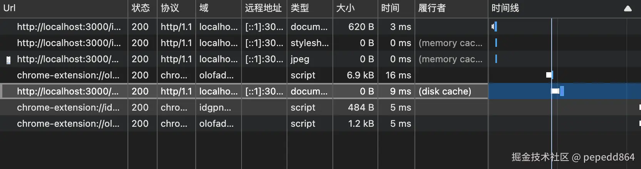641x169 pixels.
Task: Select the 1.2 kB script request row
Action: (x=69, y=124)
